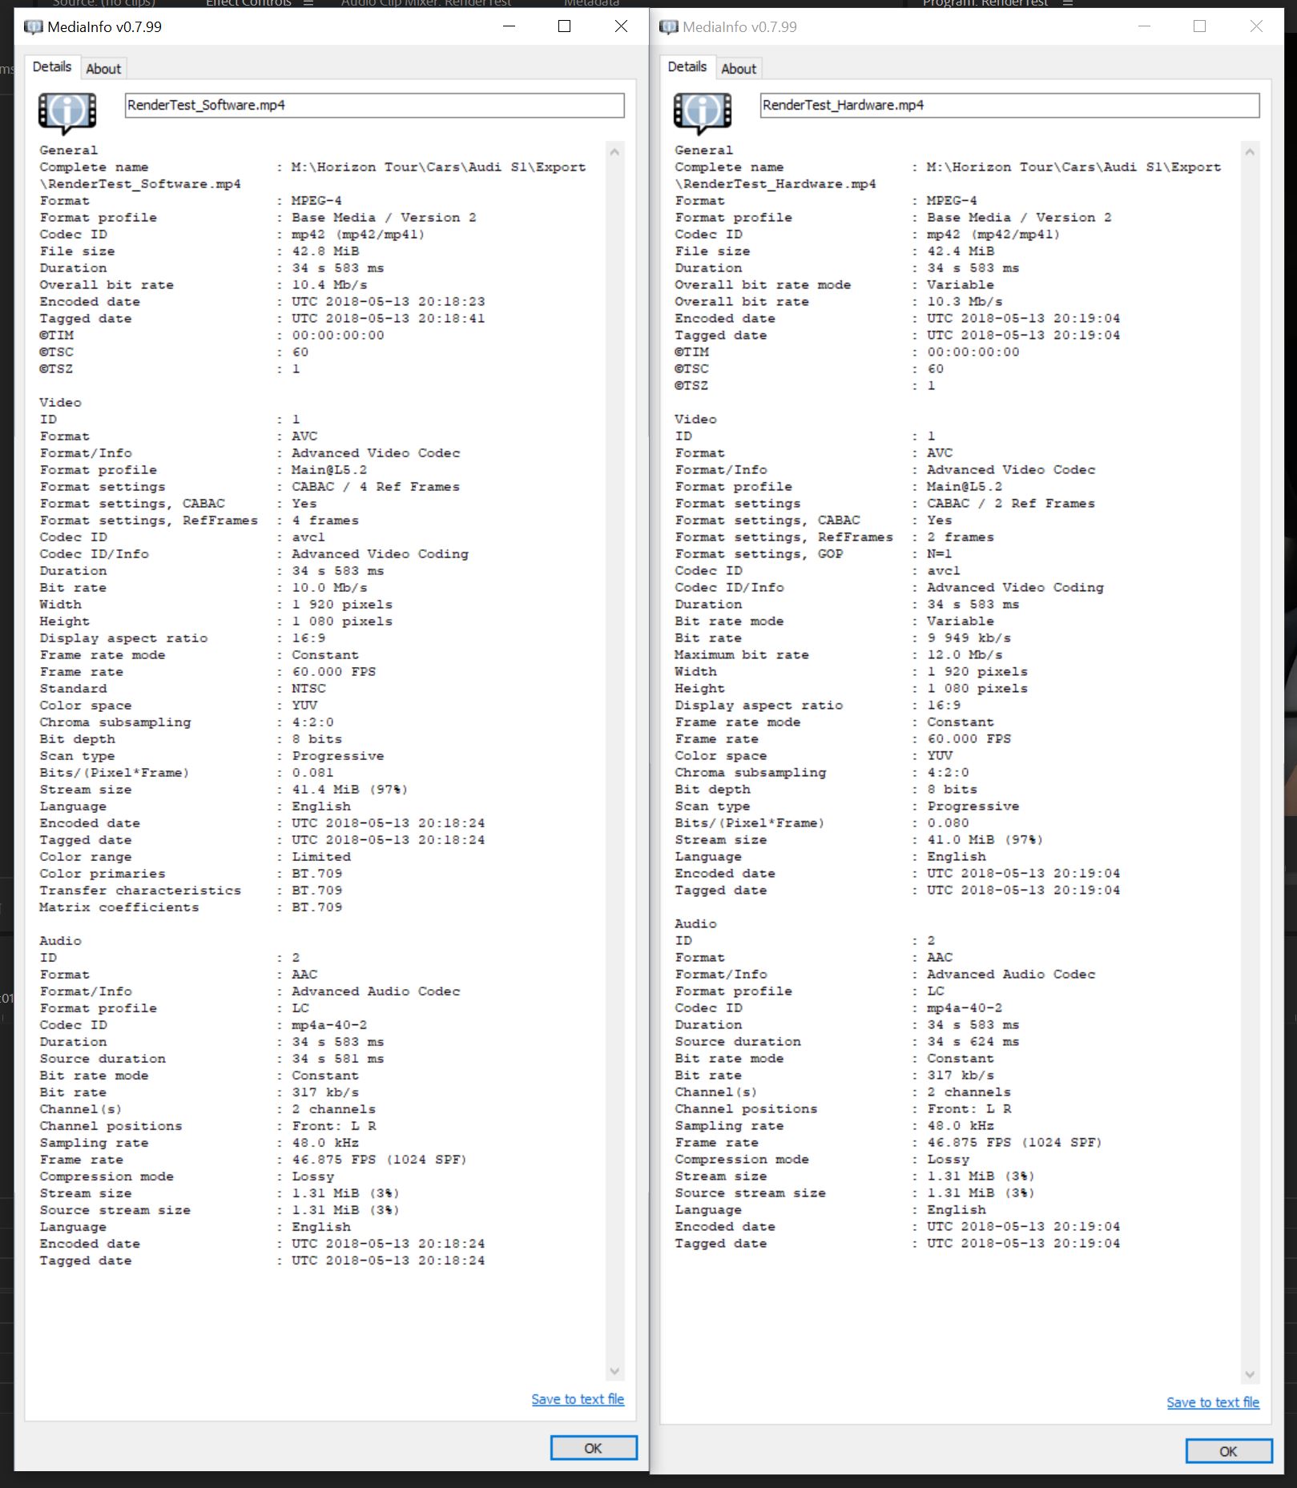The height and width of the screenshot is (1488, 1297).
Task: Minimize the Software MediaInfo window
Action: (509, 26)
